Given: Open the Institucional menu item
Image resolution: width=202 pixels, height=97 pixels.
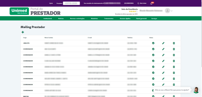Looking at the screenshot, I should (x=48, y=19).
